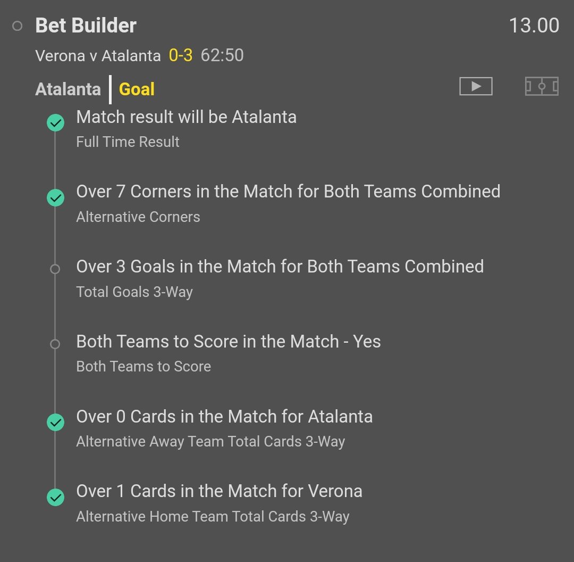The image size is (574, 562).
Task: Select the Atalanta label in event bar
Action: coord(68,89)
